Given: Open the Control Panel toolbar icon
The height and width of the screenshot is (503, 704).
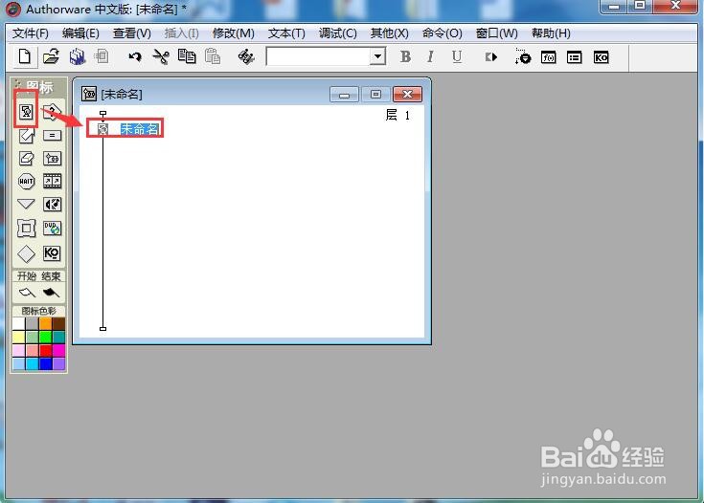Looking at the screenshot, I should tap(522, 57).
